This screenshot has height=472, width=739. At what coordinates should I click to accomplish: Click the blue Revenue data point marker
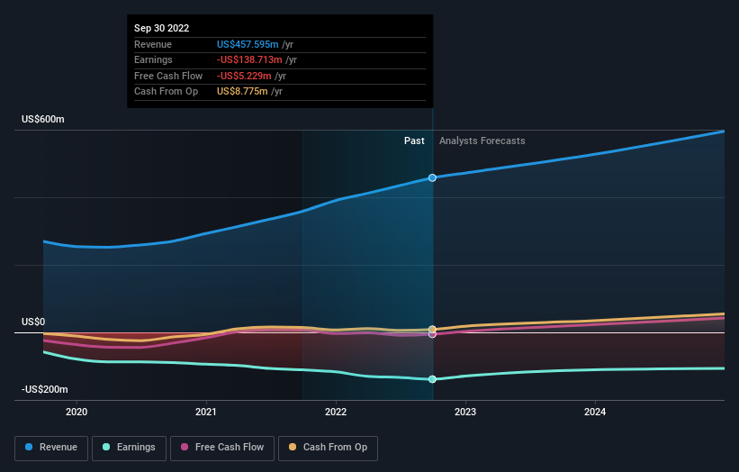(432, 177)
